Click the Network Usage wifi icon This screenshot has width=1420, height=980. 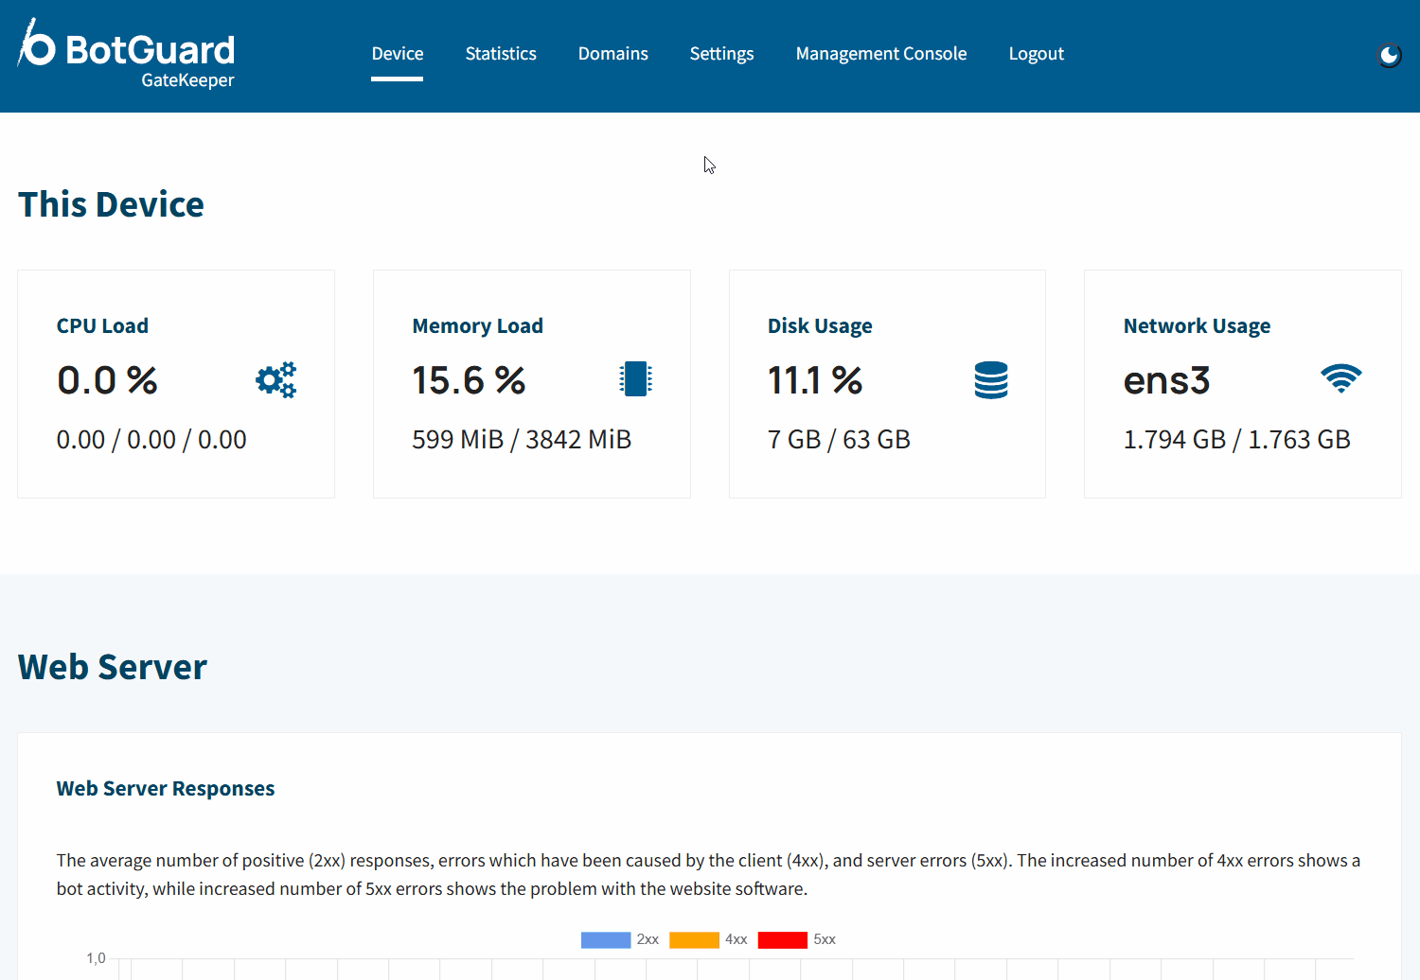click(1340, 379)
